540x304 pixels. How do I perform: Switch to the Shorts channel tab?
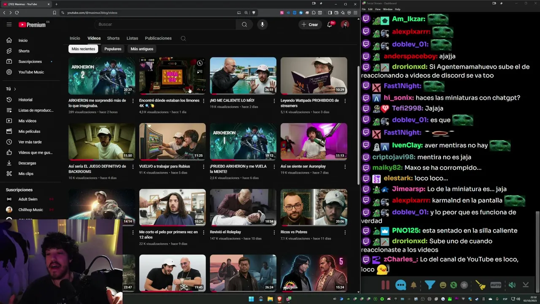click(113, 38)
